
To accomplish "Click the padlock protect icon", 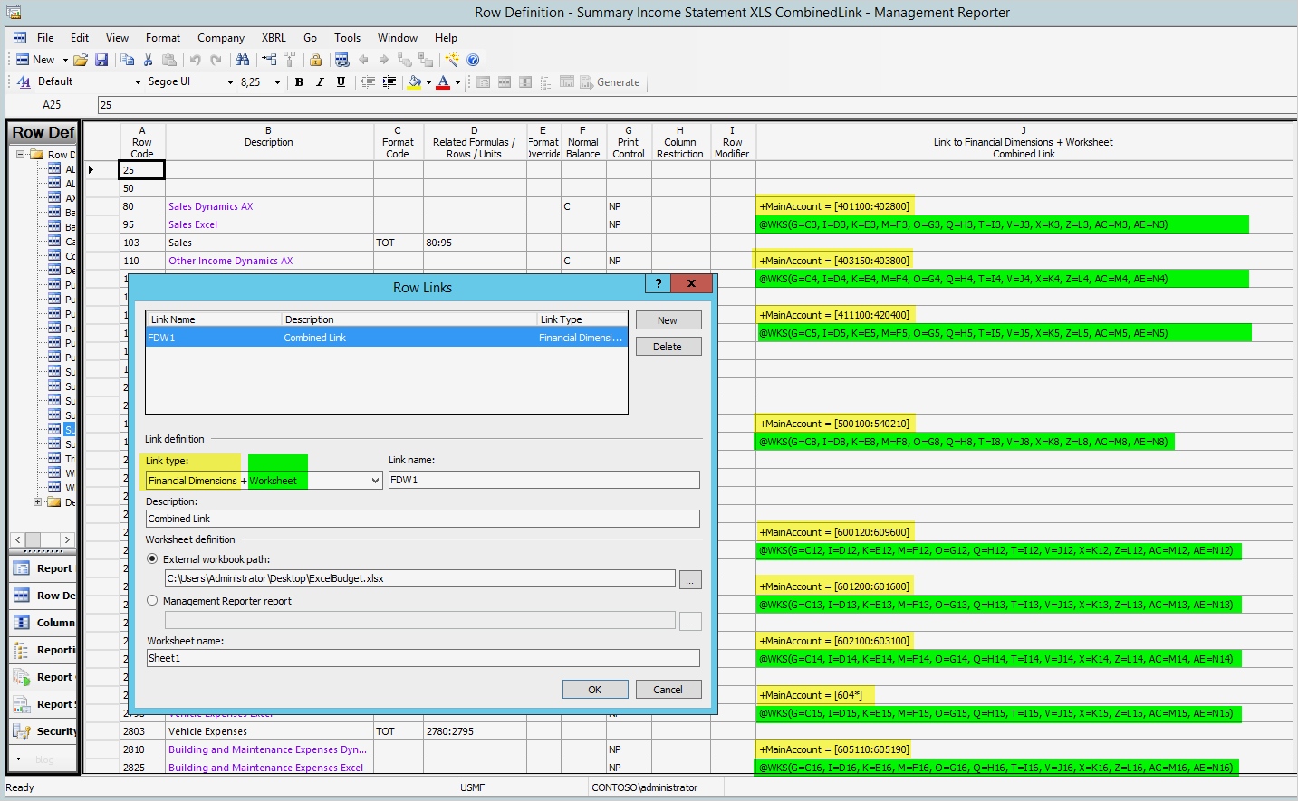I will pyautogui.click(x=315, y=60).
